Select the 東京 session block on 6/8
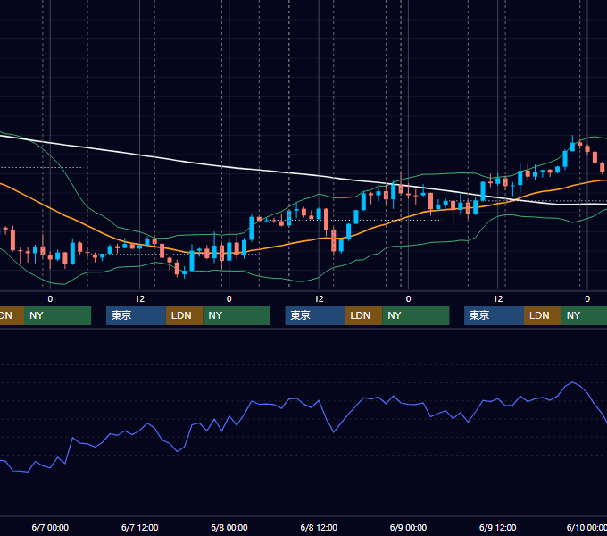 click(x=315, y=315)
